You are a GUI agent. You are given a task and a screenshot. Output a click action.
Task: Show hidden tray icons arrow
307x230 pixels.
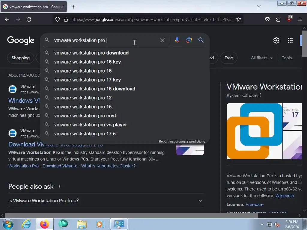point(262,224)
